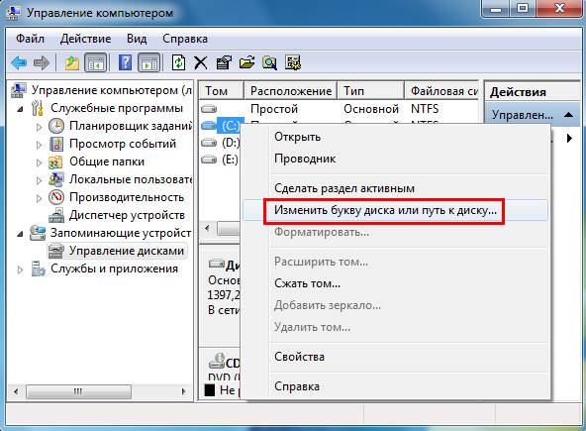
Task: Click the green Refresh toolbar icon
Action: (x=178, y=62)
